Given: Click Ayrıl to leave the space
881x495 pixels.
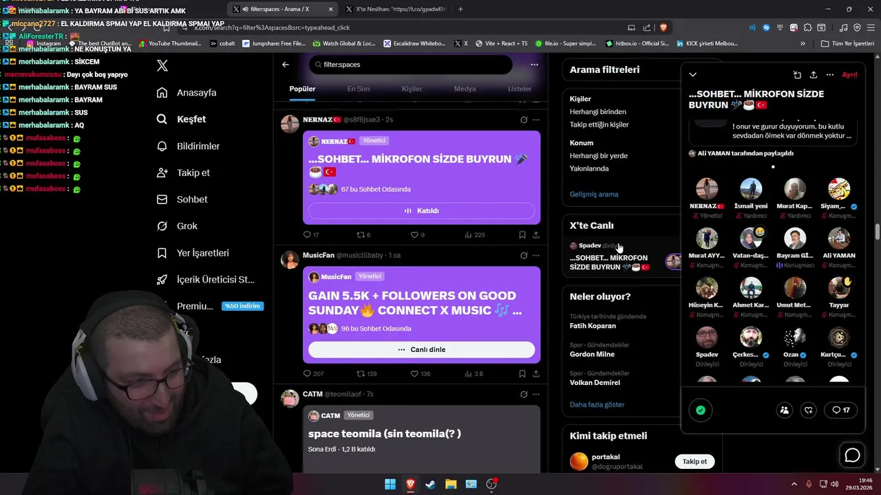Looking at the screenshot, I should pos(850,74).
